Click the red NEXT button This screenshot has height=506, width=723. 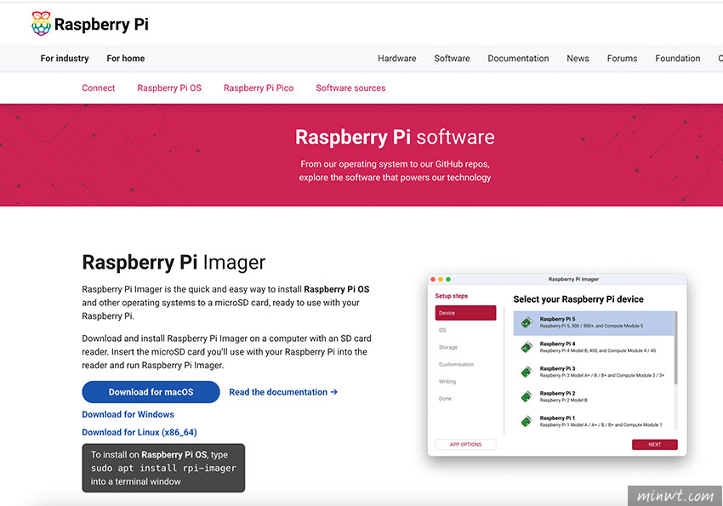coord(654,445)
